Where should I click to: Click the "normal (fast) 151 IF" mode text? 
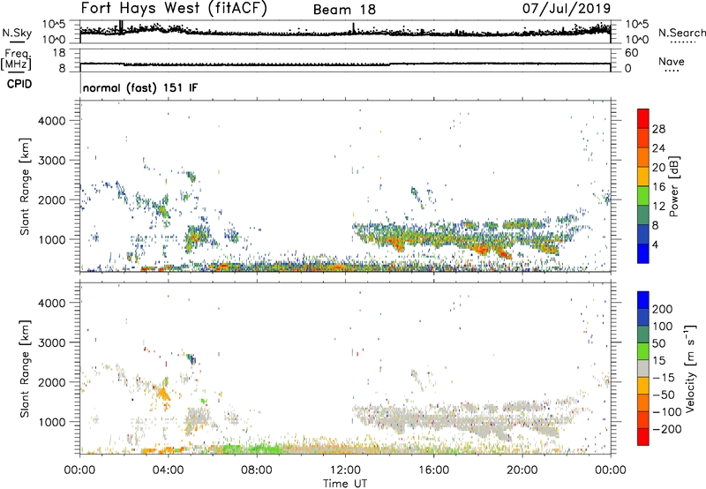(x=140, y=87)
